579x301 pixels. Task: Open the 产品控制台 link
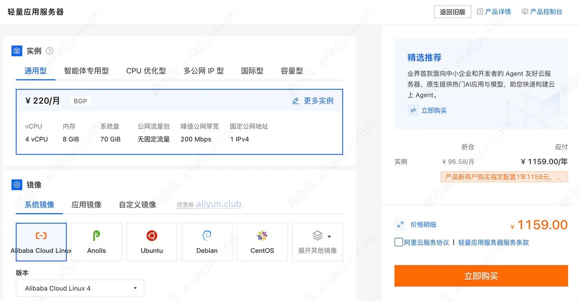(x=546, y=12)
